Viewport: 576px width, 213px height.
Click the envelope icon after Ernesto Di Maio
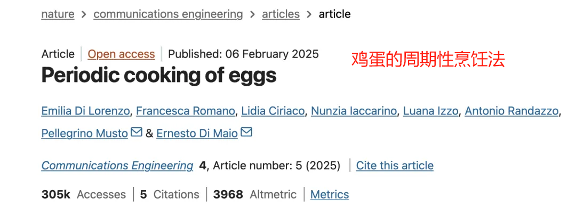coord(246,132)
